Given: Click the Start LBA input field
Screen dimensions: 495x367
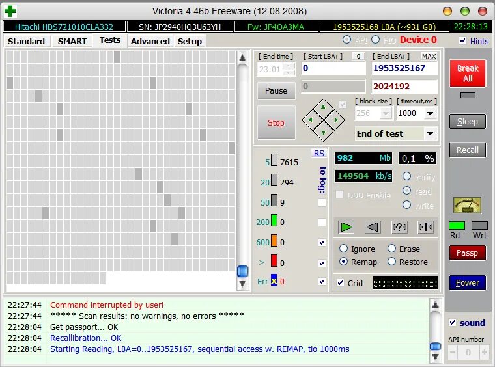Looking at the screenshot, I should click(x=333, y=68).
